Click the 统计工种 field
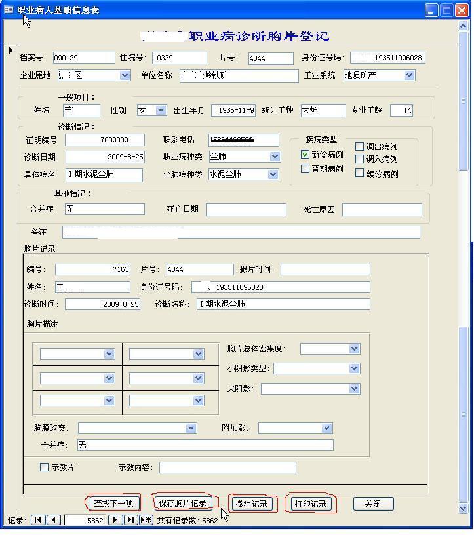Viewport: 474px width, 535px height. coord(323,110)
